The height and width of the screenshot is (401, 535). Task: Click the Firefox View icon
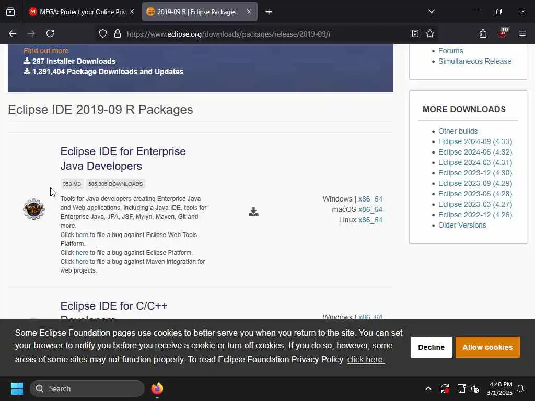tap(10, 12)
